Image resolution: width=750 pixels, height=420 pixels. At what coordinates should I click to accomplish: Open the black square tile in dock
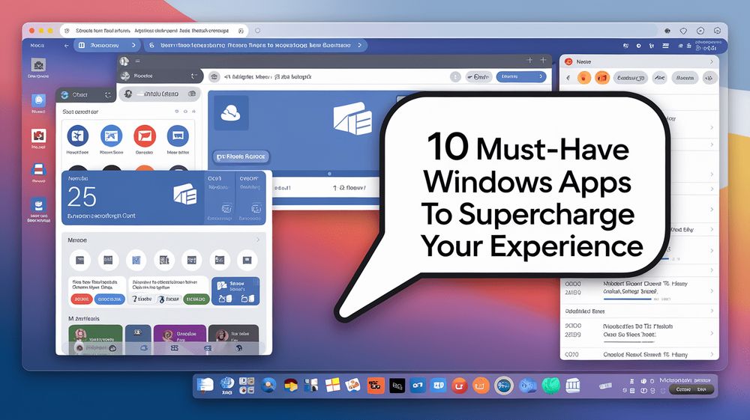[x=397, y=386]
